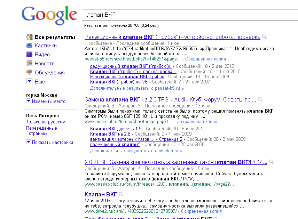Filter by "Переведенные страницы"
This screenshot has height=219, width=298.
pyautogui.click(x=41, y=131)
